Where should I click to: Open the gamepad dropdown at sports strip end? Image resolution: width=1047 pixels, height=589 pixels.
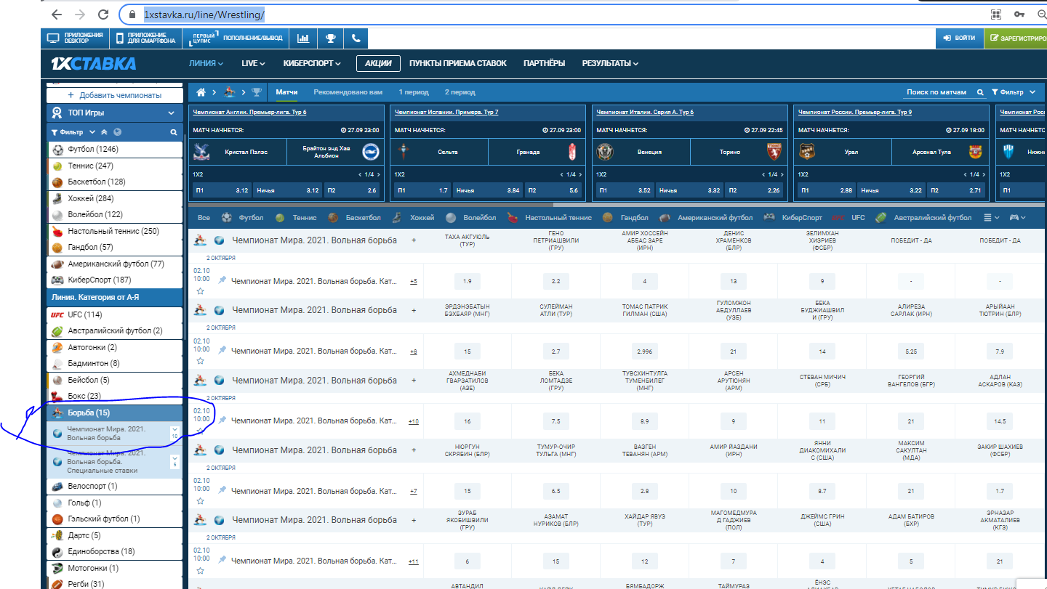tap(1017, 217)
